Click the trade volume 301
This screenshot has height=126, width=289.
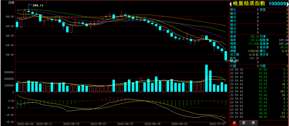pos(283,91)
